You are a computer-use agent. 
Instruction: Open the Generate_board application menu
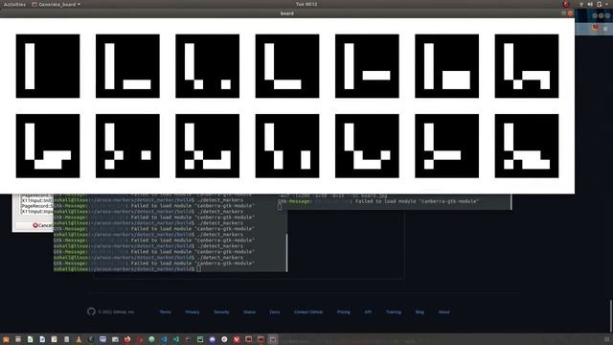coord(56,4)
